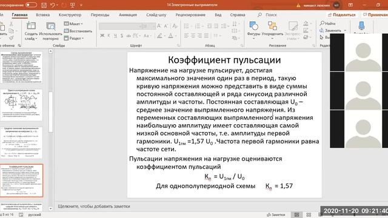Toggle underline (Ч) formatting
Image resolution: width=388 pixels, height=218 pixels.
(115, 36)
